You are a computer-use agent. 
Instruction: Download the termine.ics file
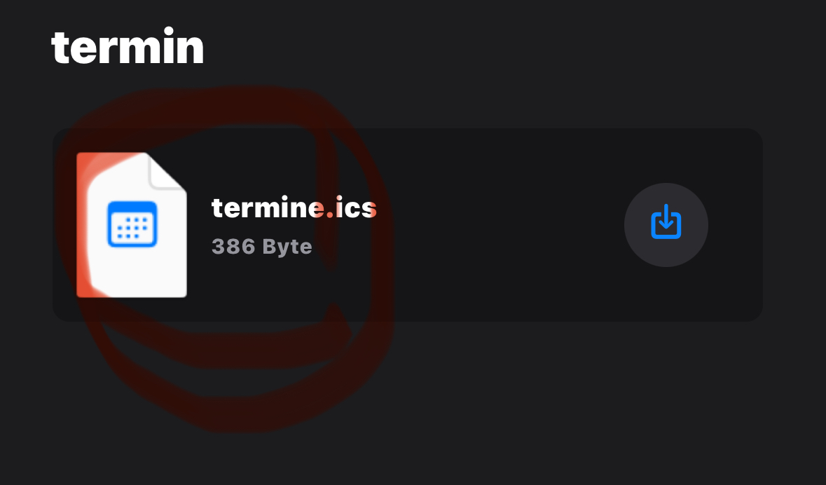tap(666, 225)
